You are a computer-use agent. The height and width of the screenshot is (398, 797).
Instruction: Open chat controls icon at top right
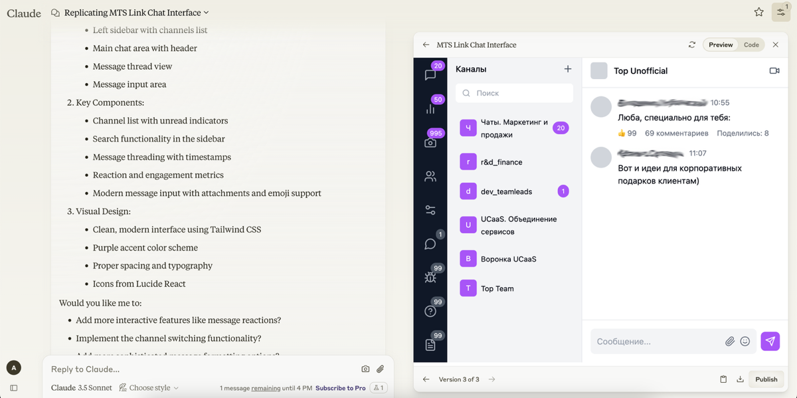(781, 12)
